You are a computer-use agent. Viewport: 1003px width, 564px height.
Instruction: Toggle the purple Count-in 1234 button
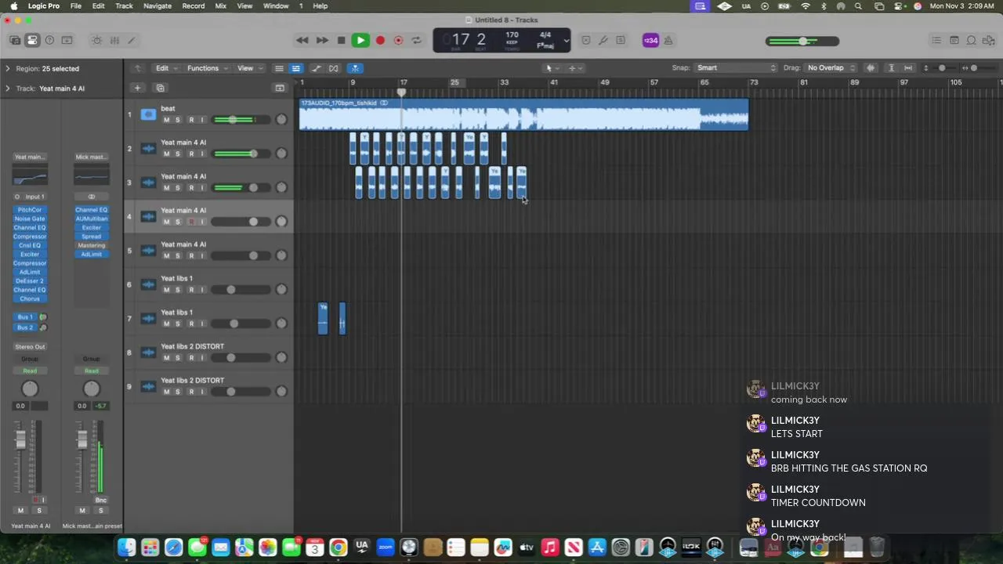point(650,40)
